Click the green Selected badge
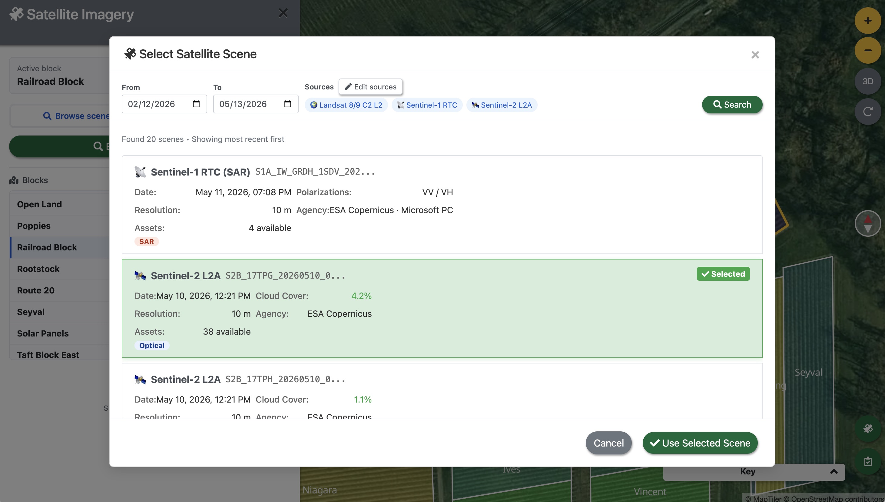 coord(723,274)
